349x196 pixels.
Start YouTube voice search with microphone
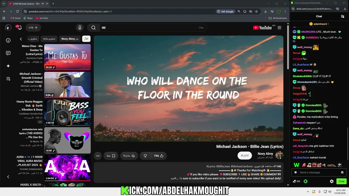(80, 27)
